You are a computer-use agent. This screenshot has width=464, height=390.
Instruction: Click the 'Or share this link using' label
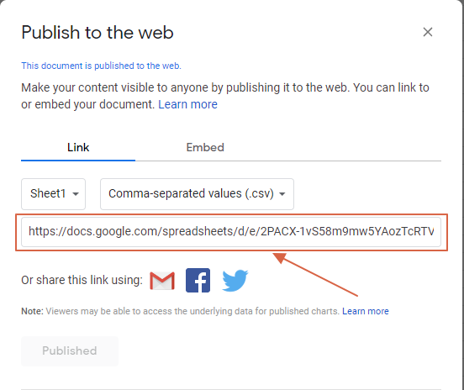(82, 280)
